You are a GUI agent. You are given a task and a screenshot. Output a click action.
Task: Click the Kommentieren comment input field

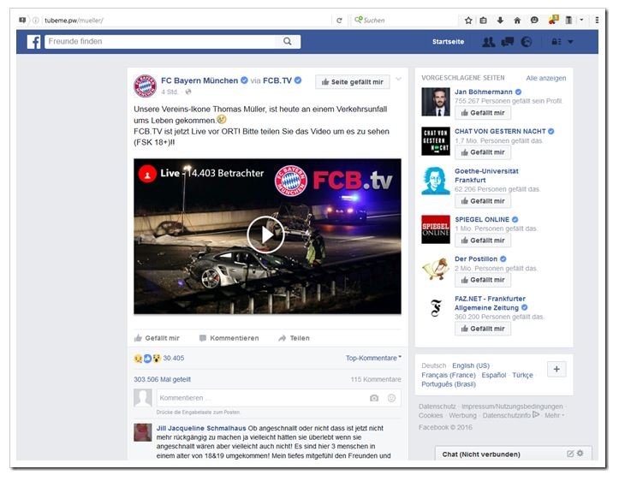(x=279, y=398)
